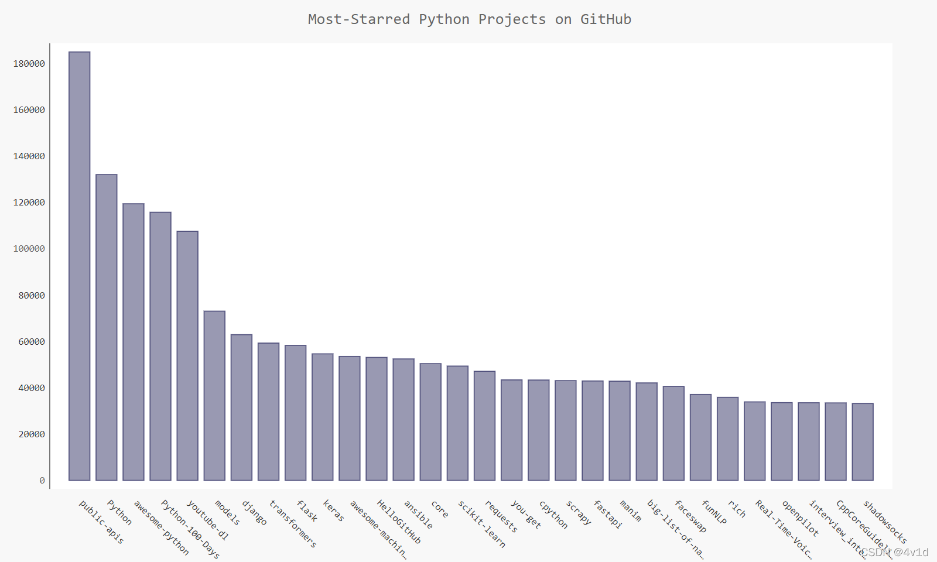Click the Python bar in the chart
Viewport: 937px width, 562px height.
(107, 327)
